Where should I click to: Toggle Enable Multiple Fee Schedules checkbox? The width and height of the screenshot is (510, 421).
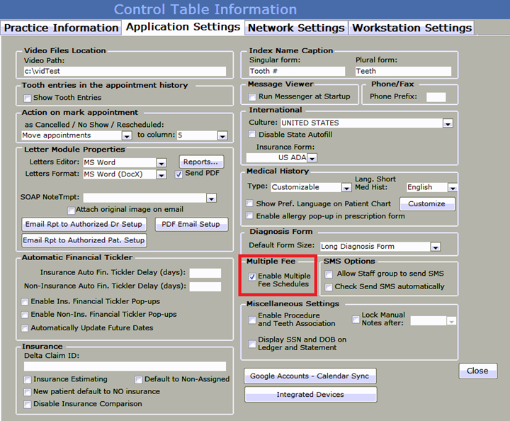[253, 276]
